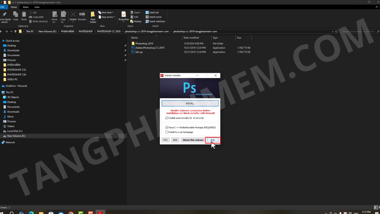
Task: Open the Photoshop_2019 folder icon
Action: point(133,43)
